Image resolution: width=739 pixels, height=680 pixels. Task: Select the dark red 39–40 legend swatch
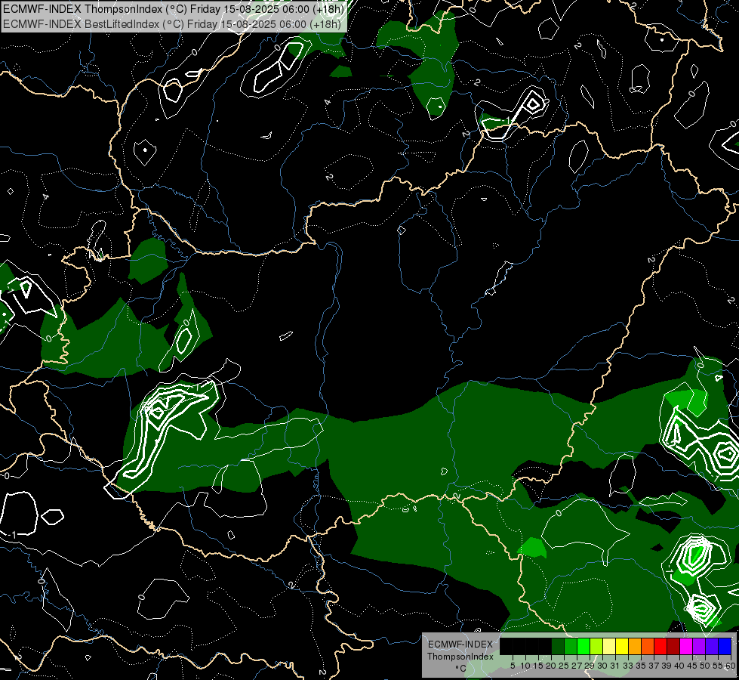pyautogui.click(x=673, y=646)
